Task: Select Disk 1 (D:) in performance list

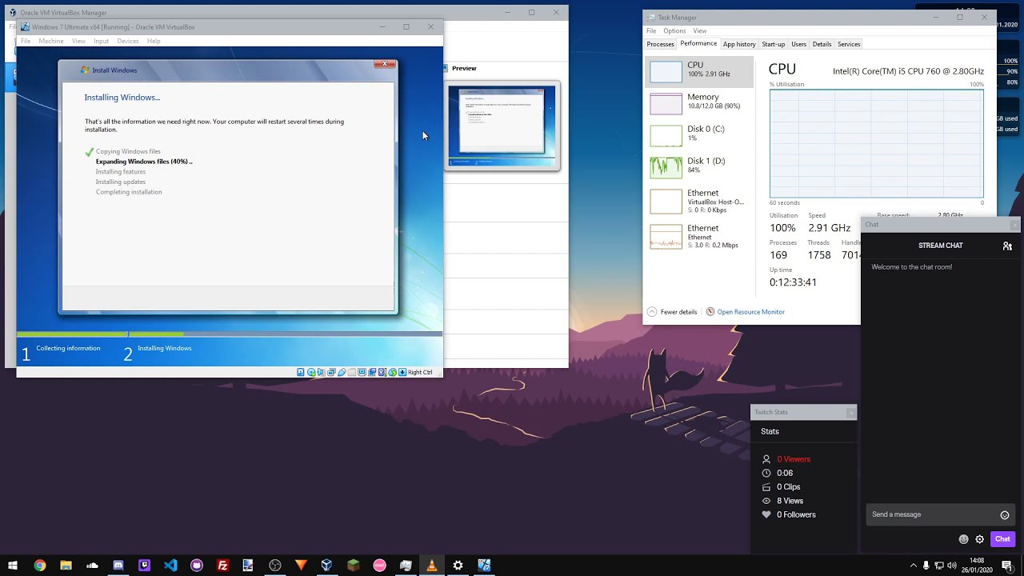Action: point(699,167)
